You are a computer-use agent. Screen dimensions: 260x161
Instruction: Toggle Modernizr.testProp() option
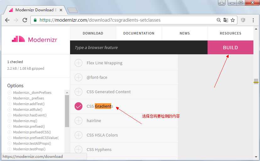[x=9, y=149]
